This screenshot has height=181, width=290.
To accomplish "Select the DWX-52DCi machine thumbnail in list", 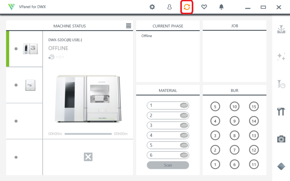I will click(x=30, y=49).
